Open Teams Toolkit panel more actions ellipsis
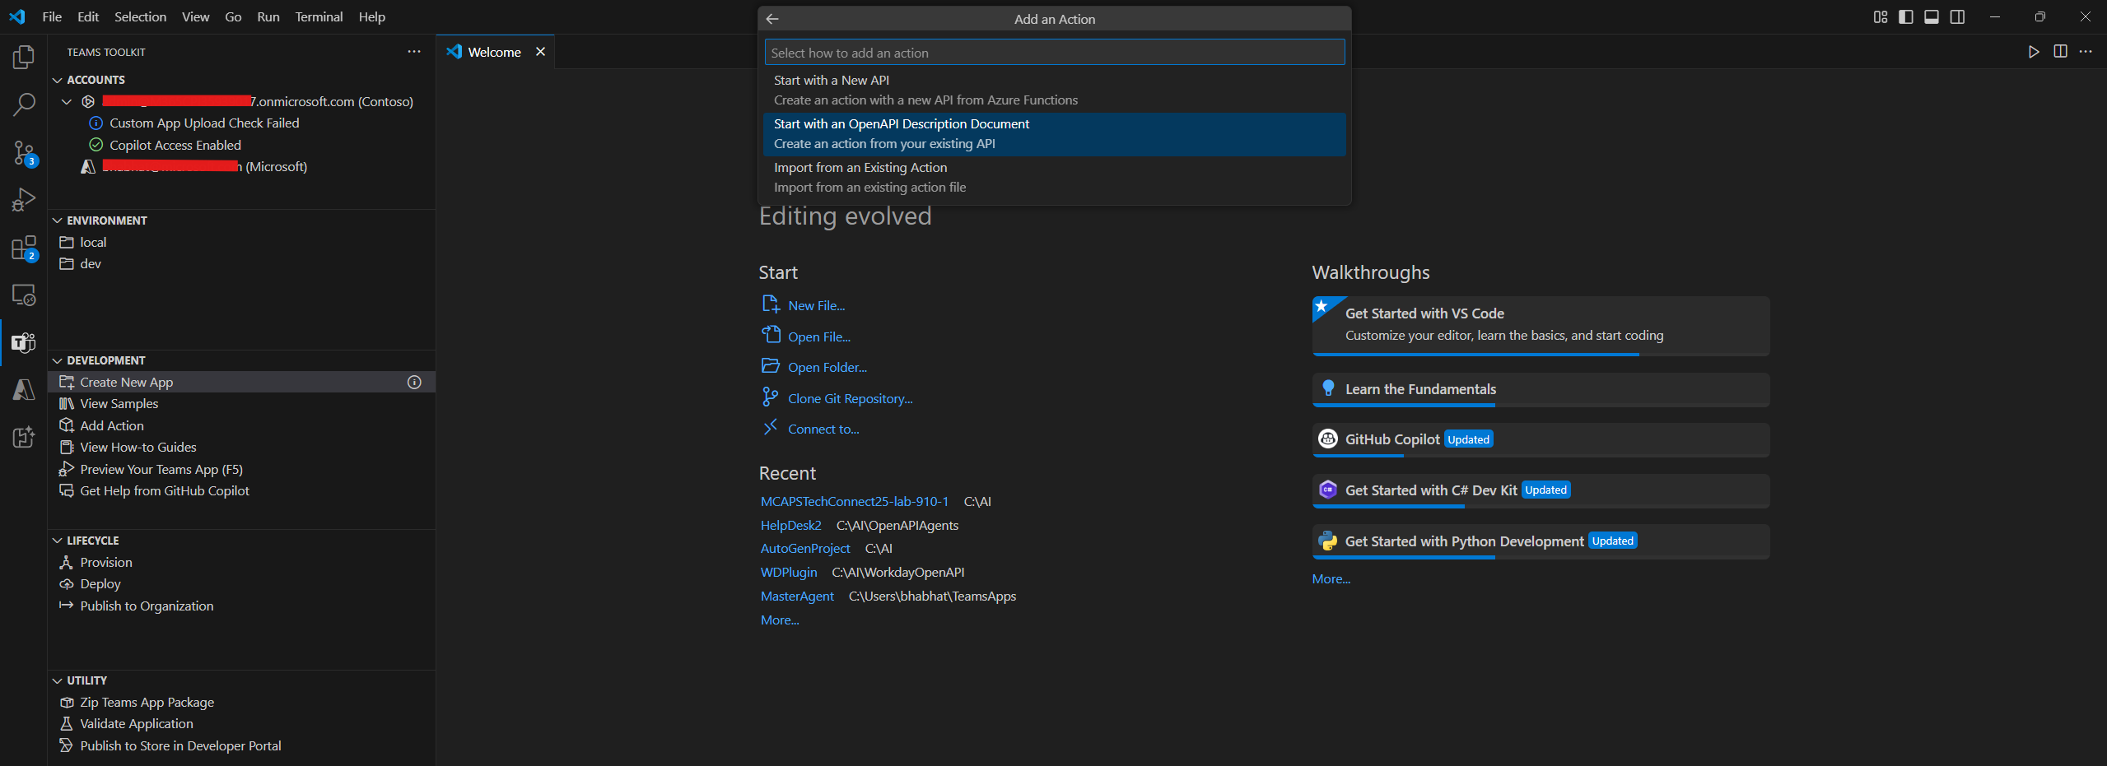Image resolution: width=2107 pixels, height=766 pixels. pos(414,52)
